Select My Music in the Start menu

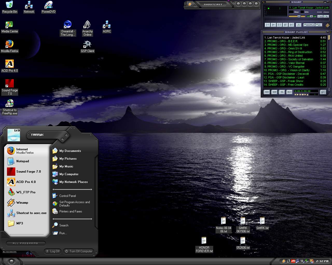pos(66,166)
